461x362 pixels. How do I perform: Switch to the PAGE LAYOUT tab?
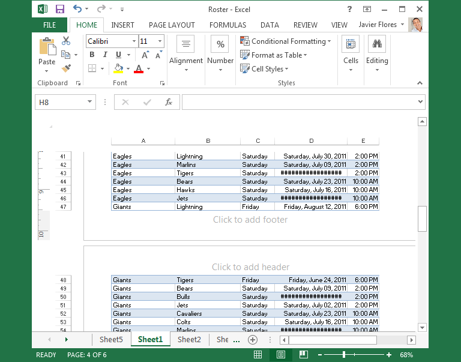[172, 25]
